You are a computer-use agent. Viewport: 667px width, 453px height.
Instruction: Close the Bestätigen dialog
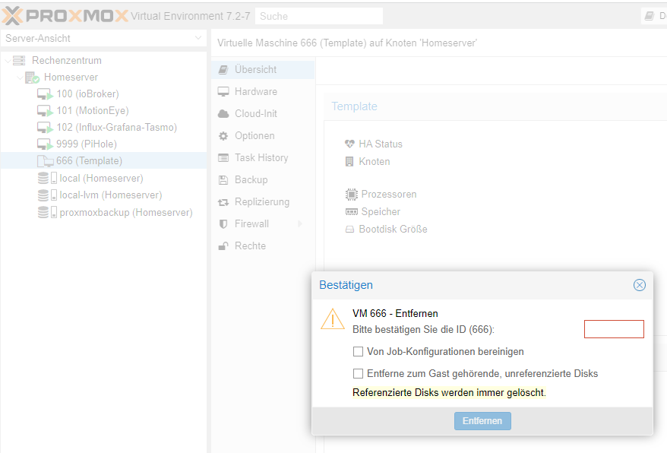(640, 285)
